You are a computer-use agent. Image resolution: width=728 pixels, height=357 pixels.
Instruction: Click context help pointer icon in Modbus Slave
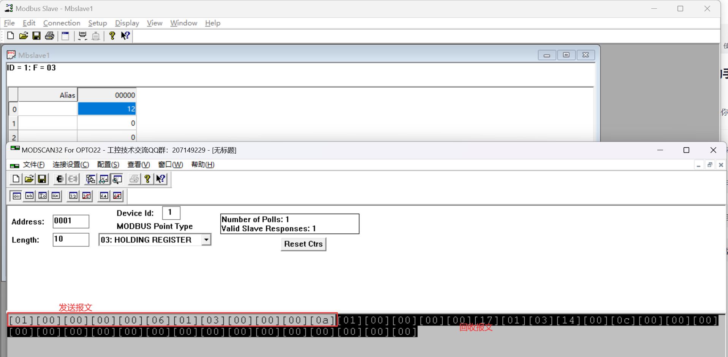point(125,36)
